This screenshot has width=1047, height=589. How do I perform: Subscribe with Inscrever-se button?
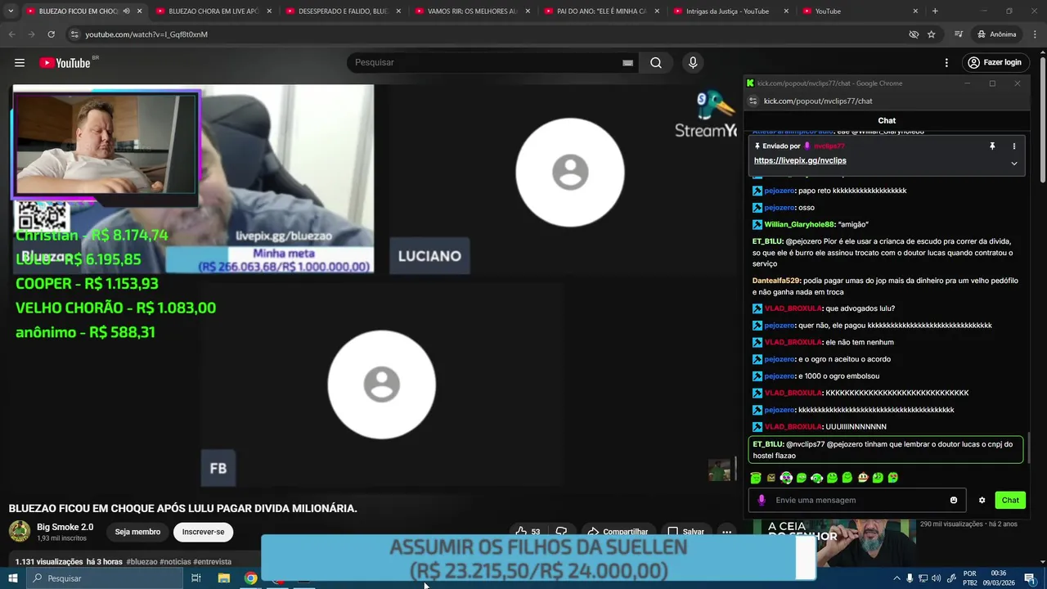click(x=203, y=532)
